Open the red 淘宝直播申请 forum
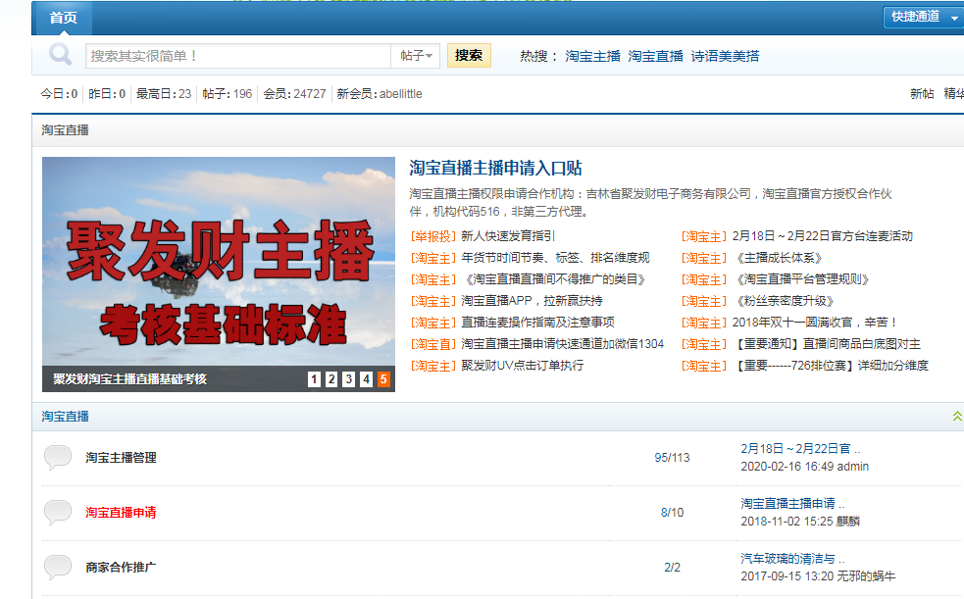Image resolution: width=964 pixels, height=599 pixels. tap(122, 513)
